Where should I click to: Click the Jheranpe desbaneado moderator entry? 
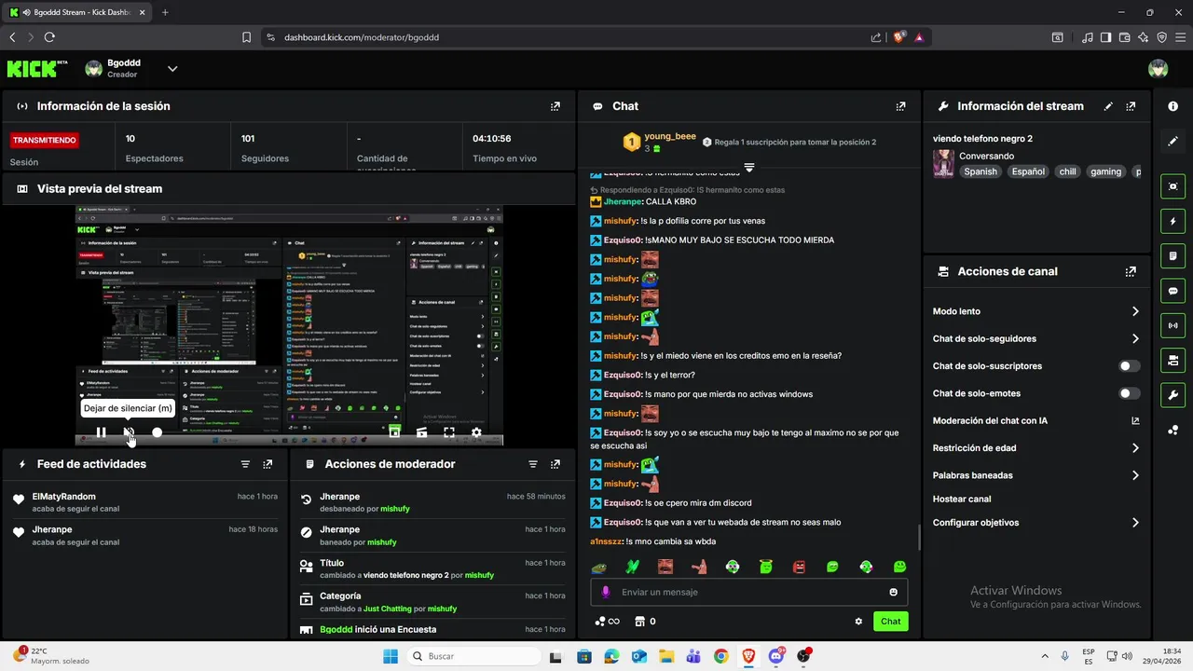point(434,502)
